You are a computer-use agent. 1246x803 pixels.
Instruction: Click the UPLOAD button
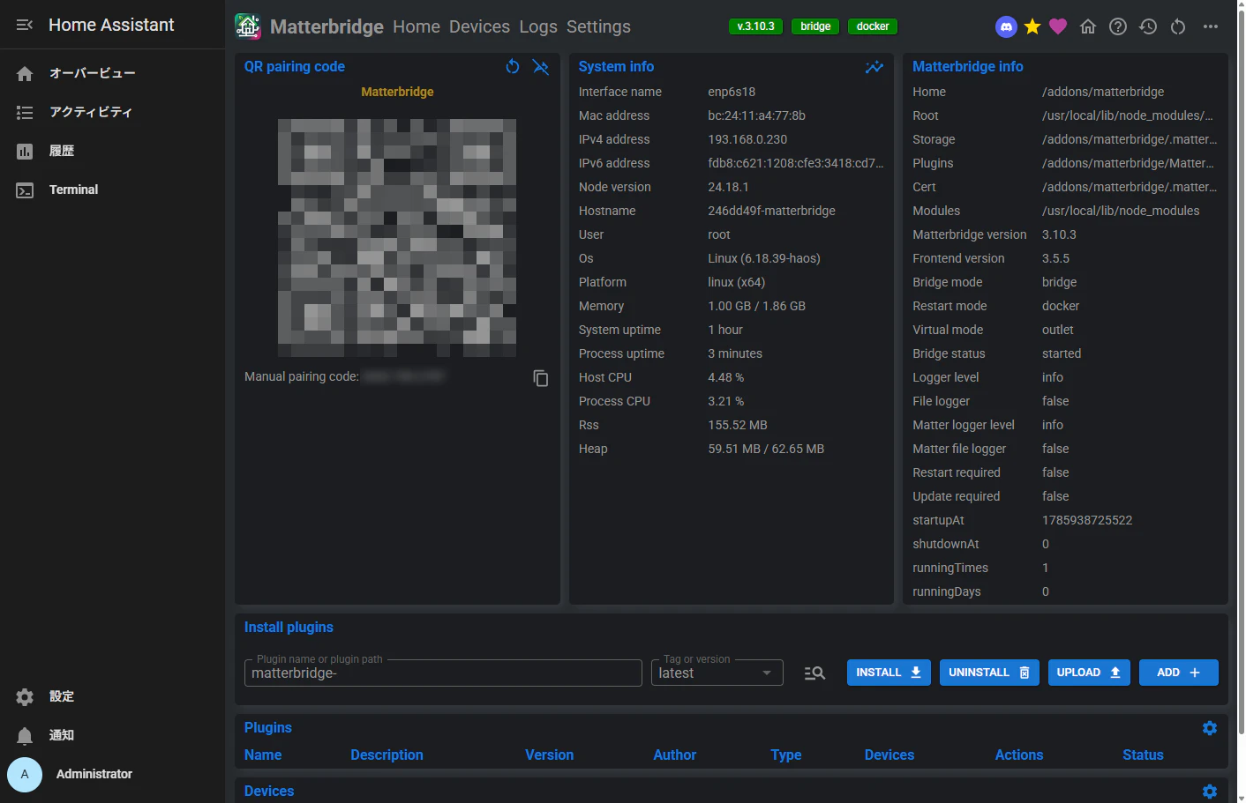(1089, 673)
